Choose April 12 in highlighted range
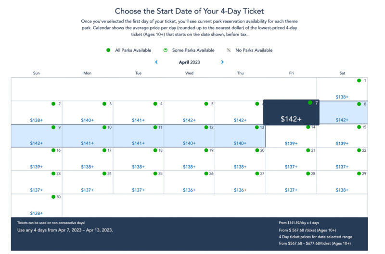This screenshot has height=254, width=385. tap(189, 136)
